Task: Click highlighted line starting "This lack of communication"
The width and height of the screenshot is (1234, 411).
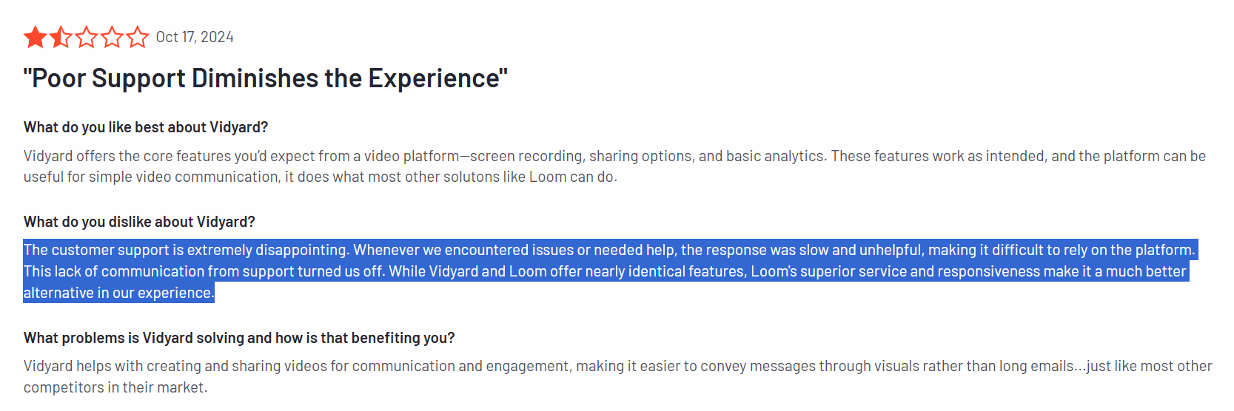Action: tap(605, 271)
